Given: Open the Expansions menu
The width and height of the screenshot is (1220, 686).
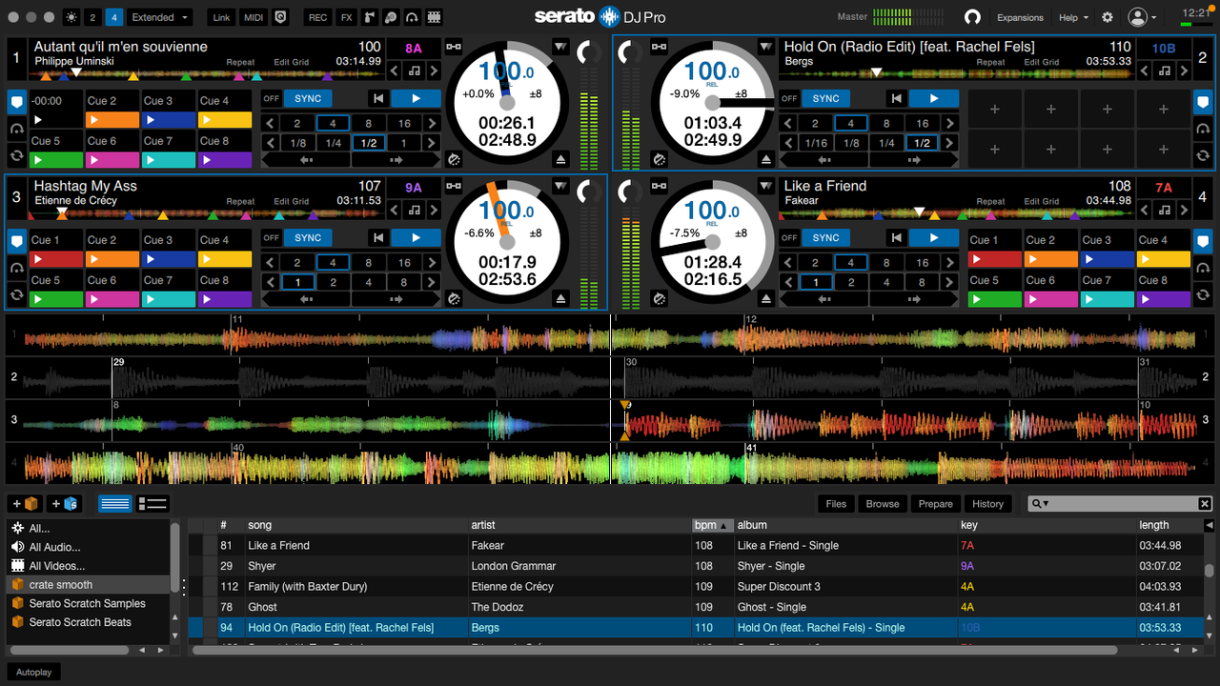Looking at the screenshot, I should (x=1020, y=17).
